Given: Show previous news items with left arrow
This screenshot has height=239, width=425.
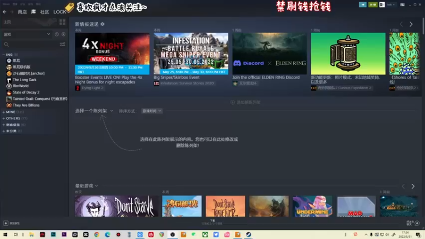Looking at the screenshot, I should pos(402,24).
